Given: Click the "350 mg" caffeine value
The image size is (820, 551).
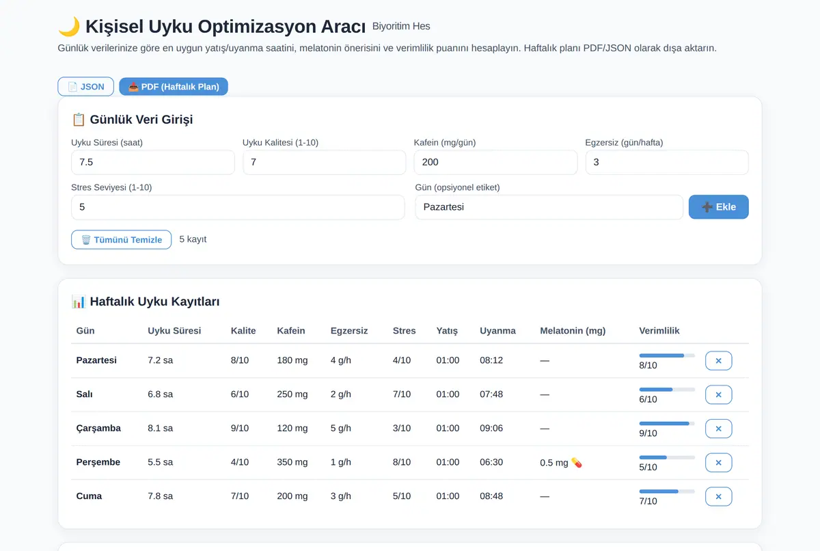Looking at the screenshot, I should click(292, 463).
